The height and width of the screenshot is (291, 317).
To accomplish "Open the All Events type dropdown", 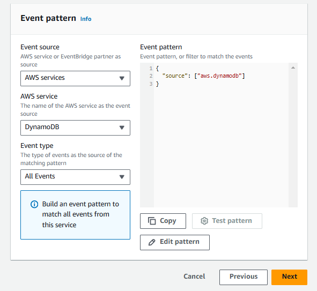I will point(75,177).
